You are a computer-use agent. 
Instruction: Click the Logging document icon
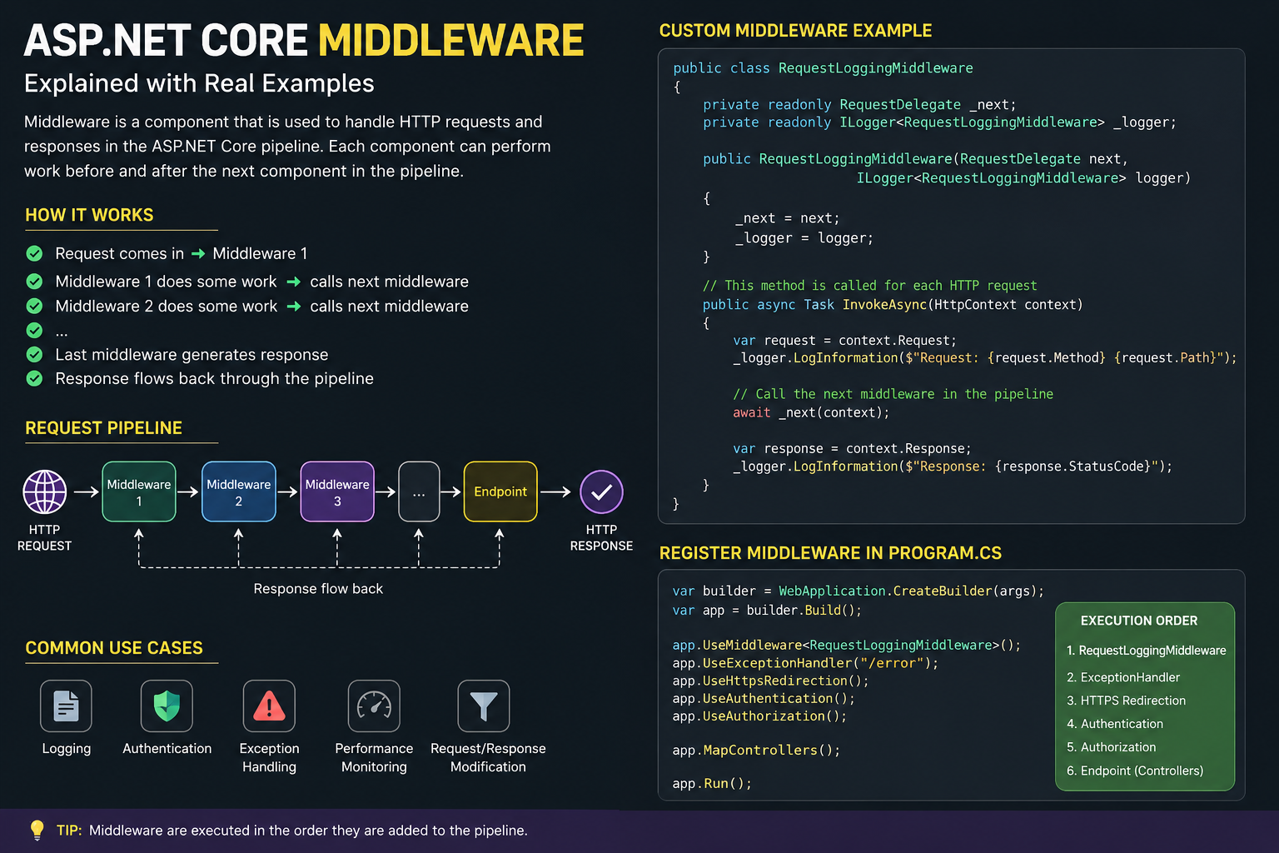[x=66, y=706]
